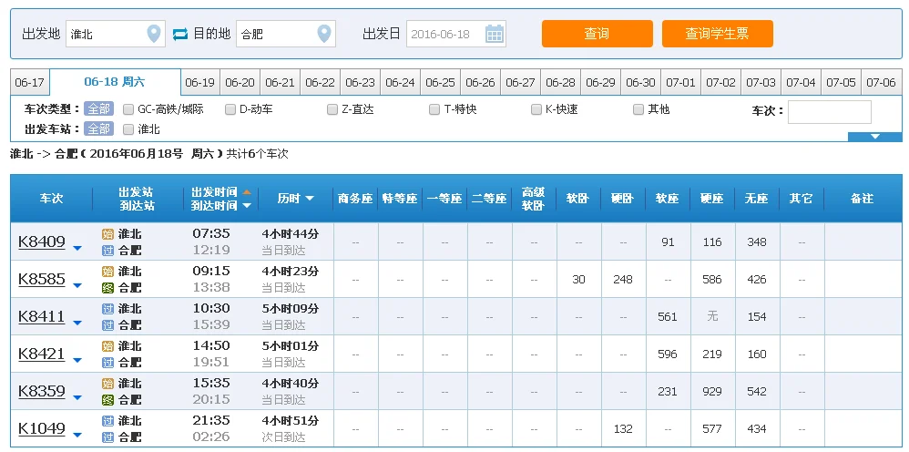This screenshot has height=452, width=909.
Task: Click the 过 icon beside 淮北 for K1049
Action: pyautogui.click(x=107, y=421)
